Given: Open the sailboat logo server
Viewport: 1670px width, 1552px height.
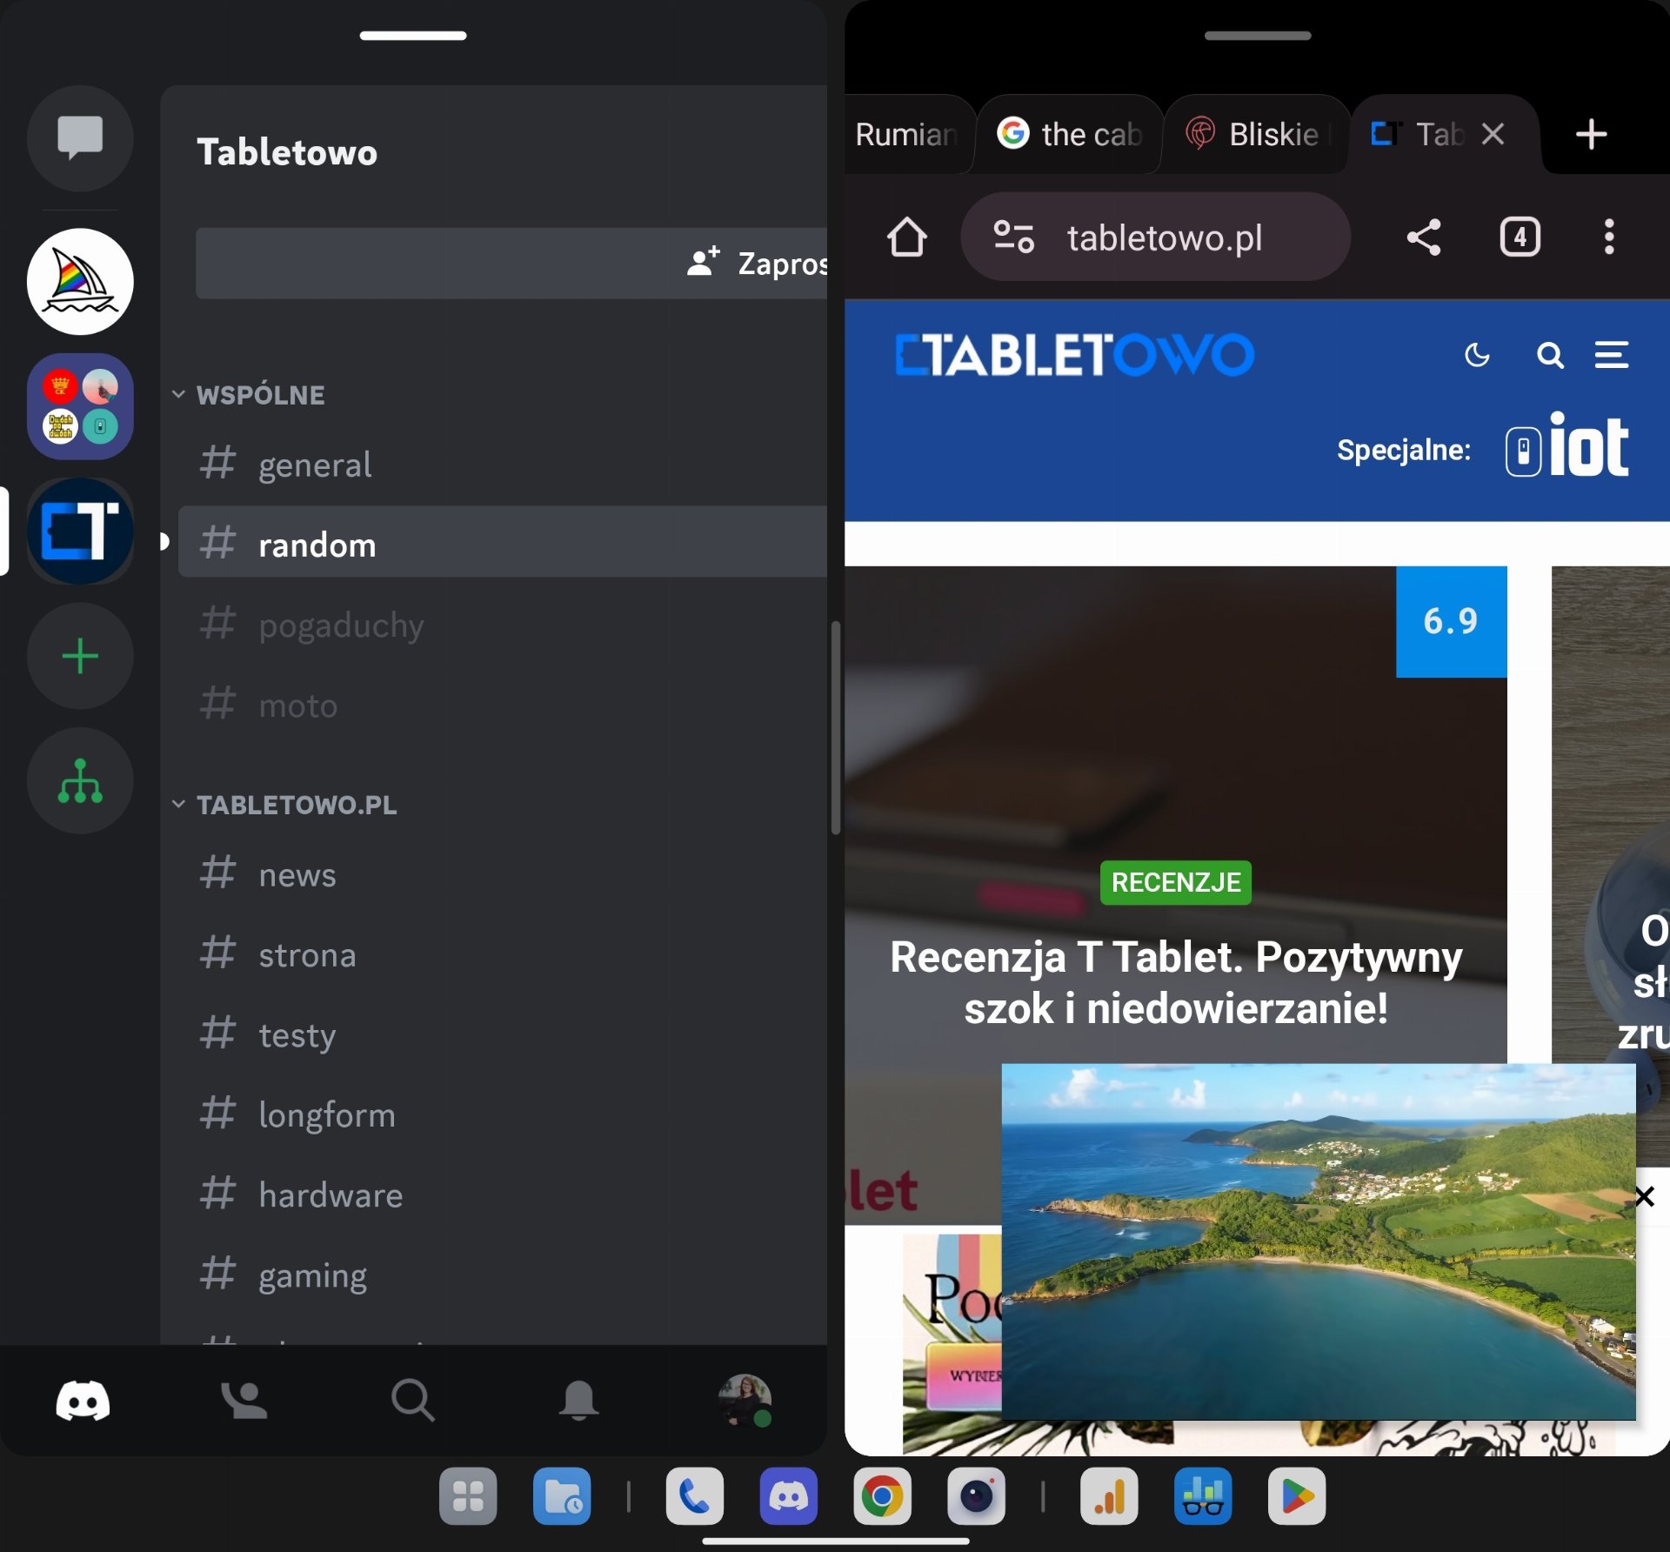Looking at the screenshot, I should [80, 282].
